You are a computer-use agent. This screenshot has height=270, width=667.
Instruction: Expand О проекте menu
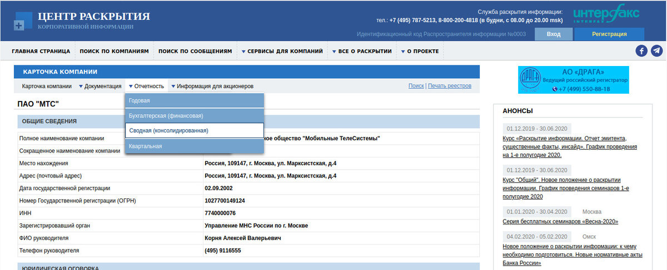(x=419, y=51)
